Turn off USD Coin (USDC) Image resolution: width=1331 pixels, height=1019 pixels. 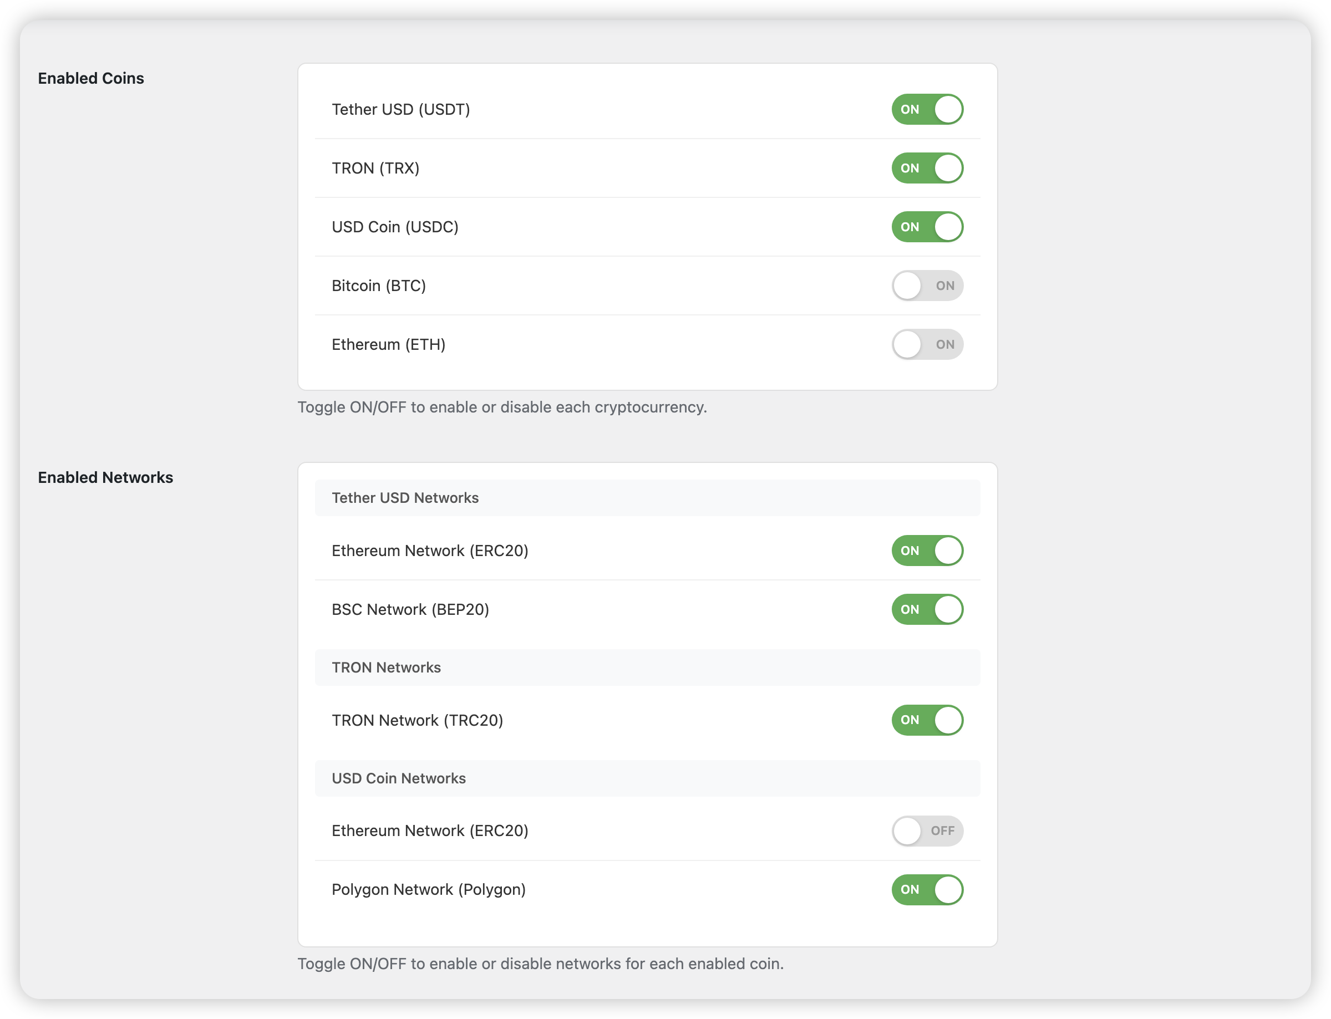(927, 226)
